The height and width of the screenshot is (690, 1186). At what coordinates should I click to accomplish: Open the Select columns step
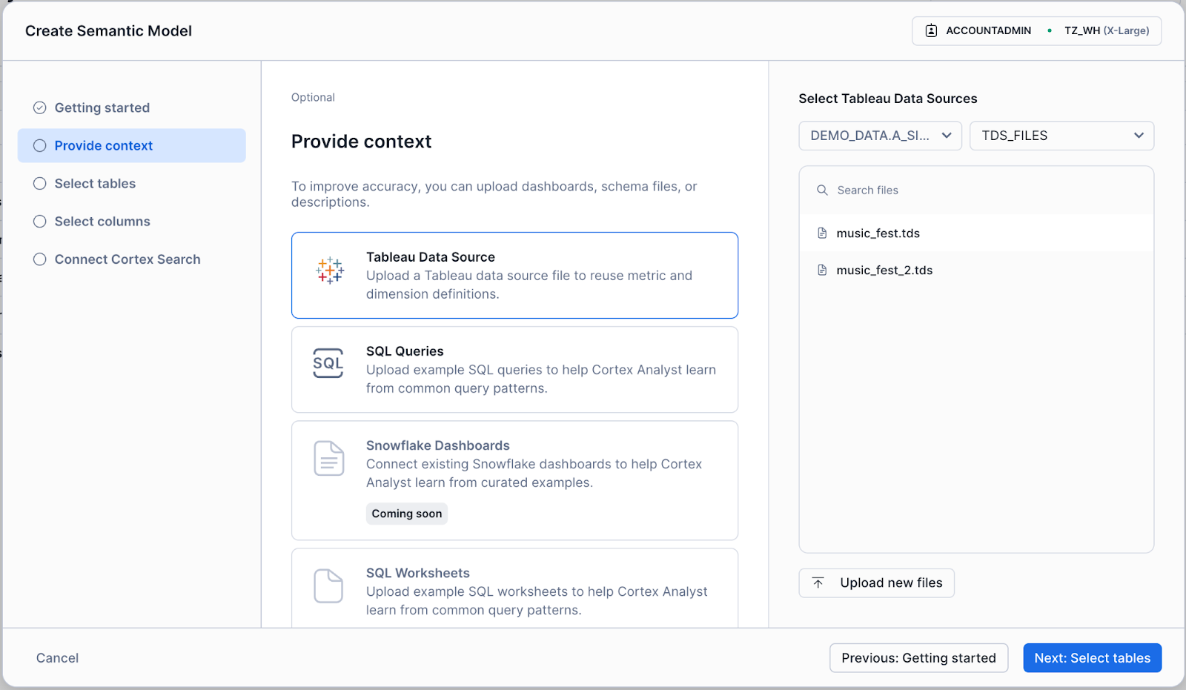point(132,222)
